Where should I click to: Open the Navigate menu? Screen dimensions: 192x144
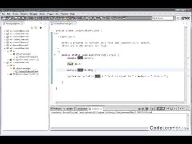(x=34, y=14)
